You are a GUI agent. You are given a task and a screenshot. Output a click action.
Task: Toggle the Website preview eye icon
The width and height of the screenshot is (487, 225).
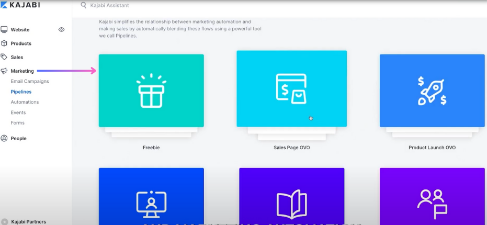pyautogui.click(x=62, y=29)
